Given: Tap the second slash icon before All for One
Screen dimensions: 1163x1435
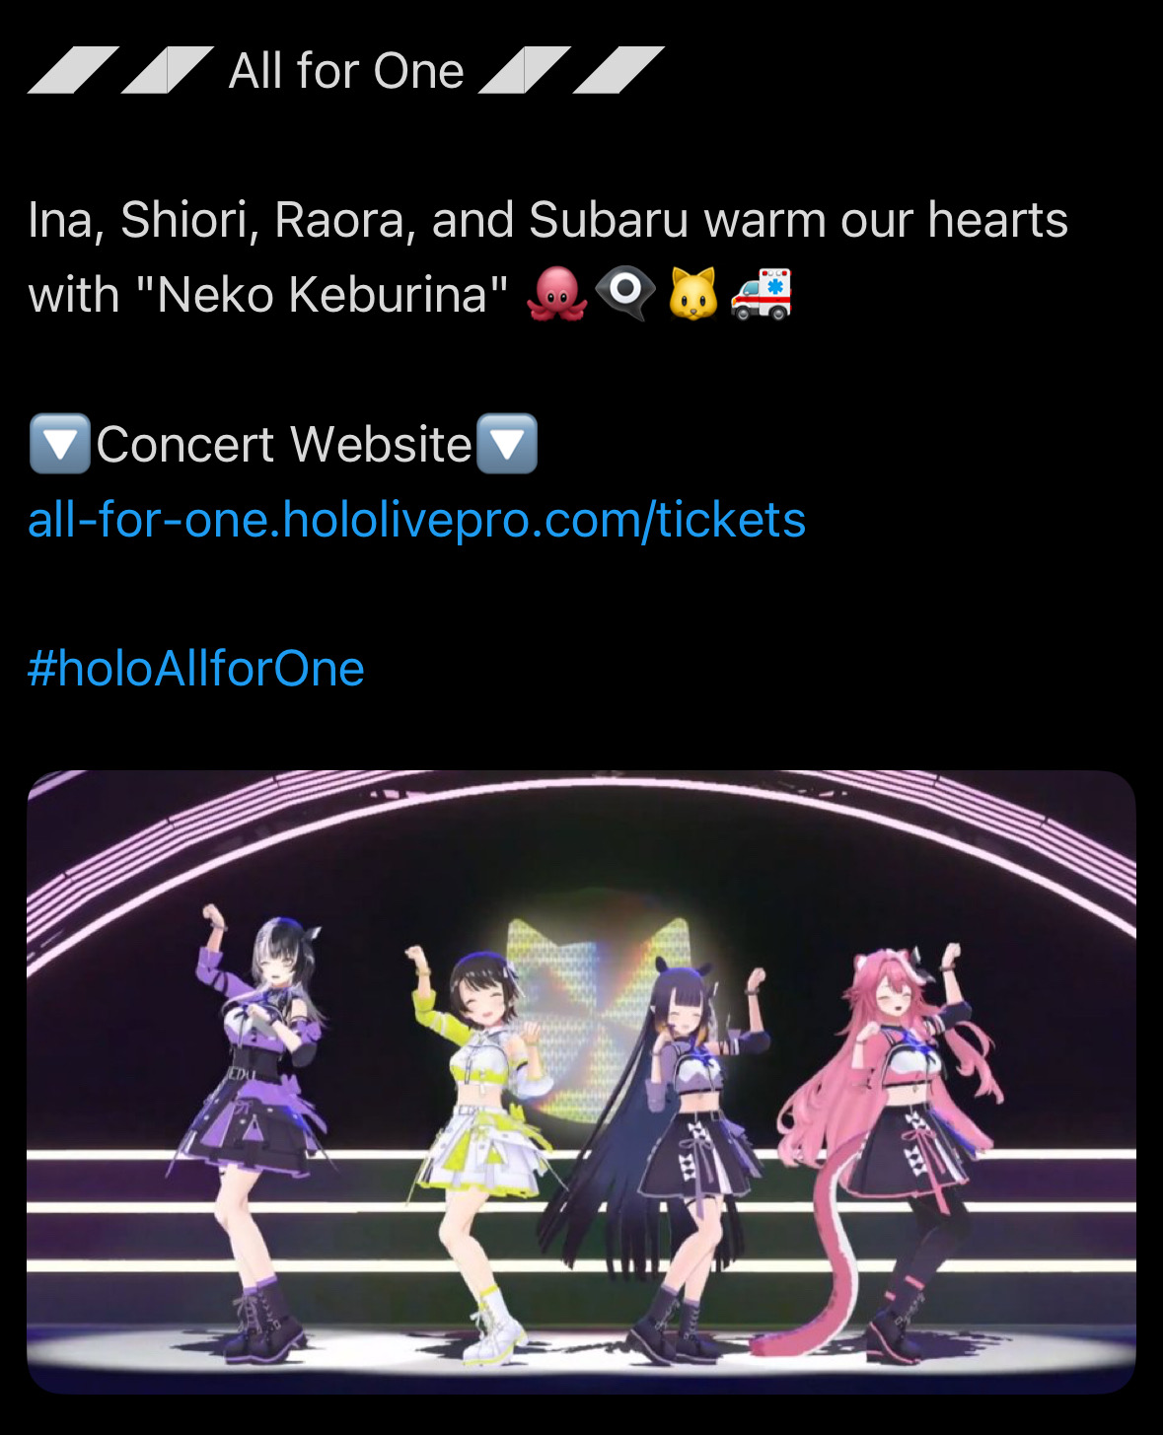Looking at the screenshot, I should coord(168,70).
